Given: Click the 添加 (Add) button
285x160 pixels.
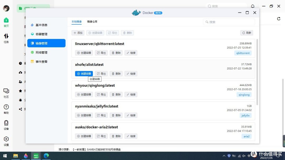Looking at the screenshot, I should [78, 33].
